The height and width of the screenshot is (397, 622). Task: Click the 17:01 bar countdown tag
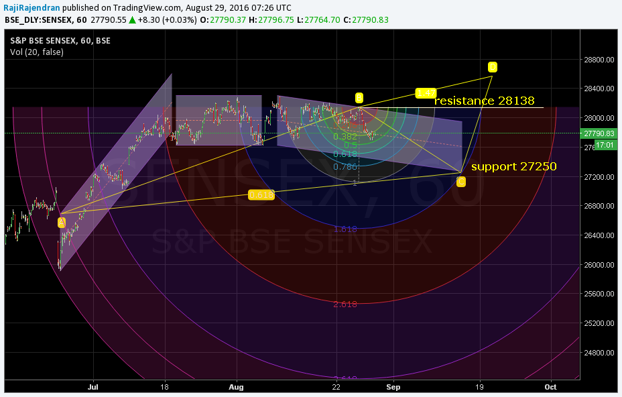(605, 145)
